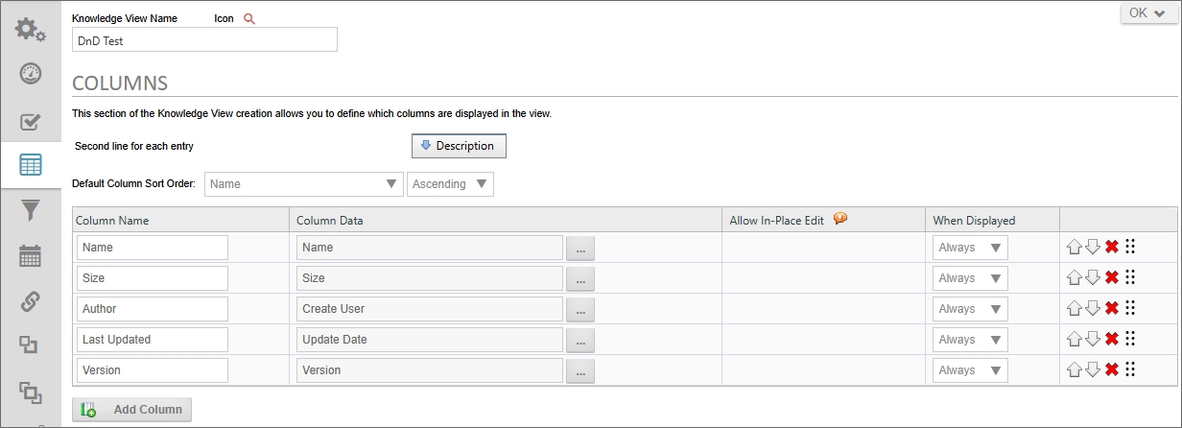1182x428 pixels.
Task: Open the gears settings section in sidebar
Action: point(30,29)
